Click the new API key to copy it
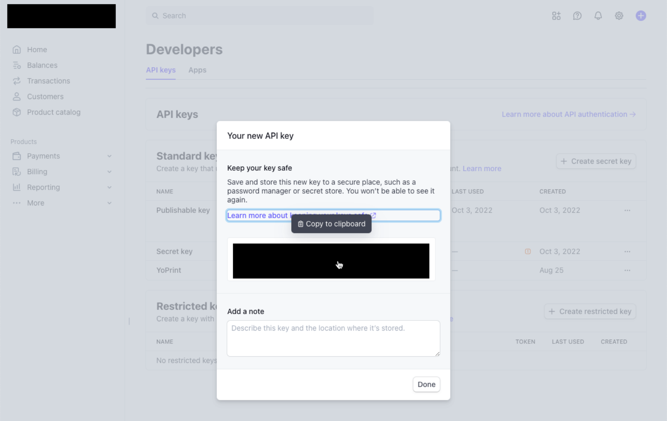This screenshot has height=421, width=667. click(331, 261)
